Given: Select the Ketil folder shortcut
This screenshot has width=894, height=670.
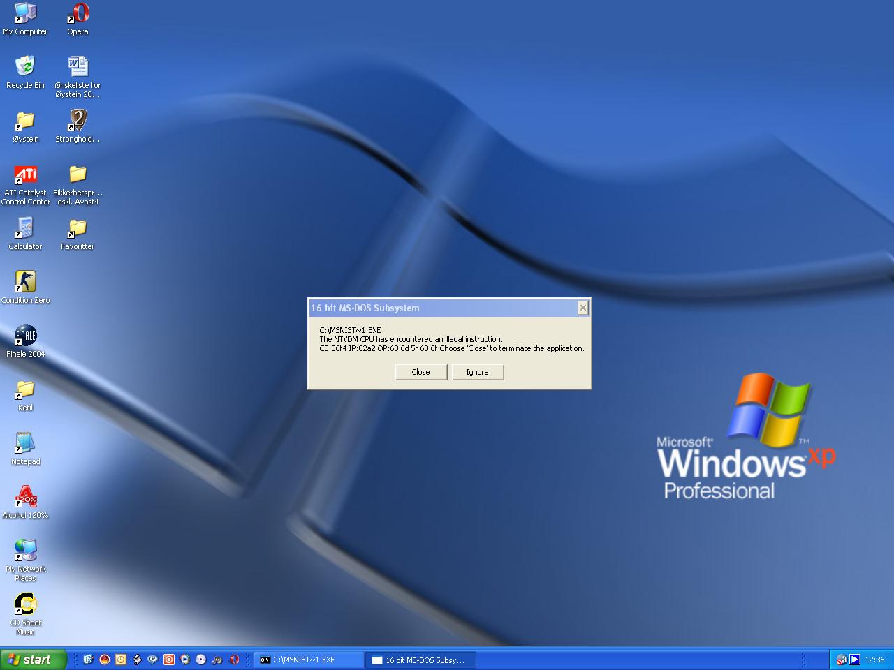Looking at the screenshot, I should (x=25, y=395).
